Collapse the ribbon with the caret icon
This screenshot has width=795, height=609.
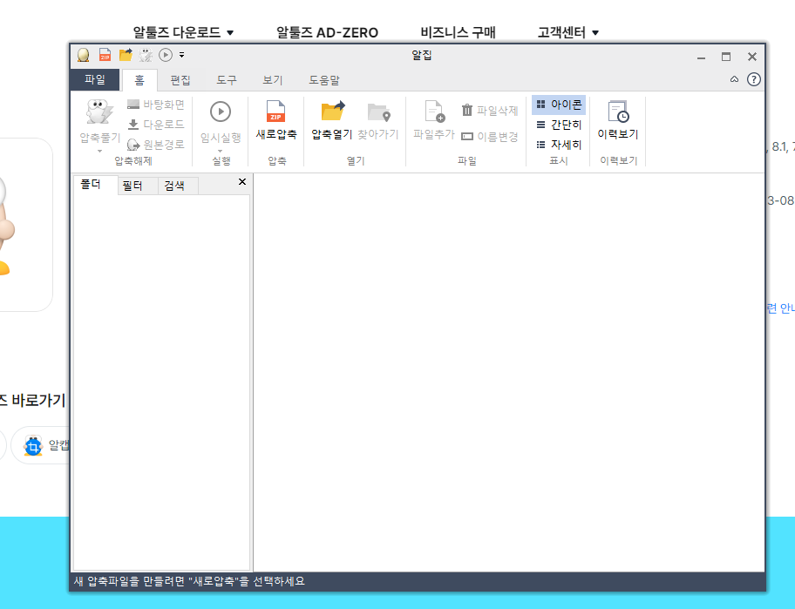[734, 79]
